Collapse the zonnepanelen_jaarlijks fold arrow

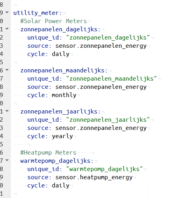tap(7, 111)
